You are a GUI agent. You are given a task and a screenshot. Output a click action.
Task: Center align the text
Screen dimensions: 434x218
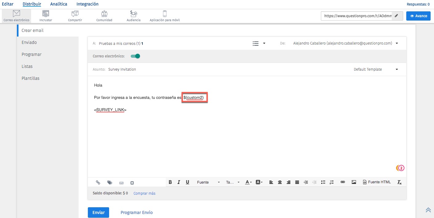(280, 182)
